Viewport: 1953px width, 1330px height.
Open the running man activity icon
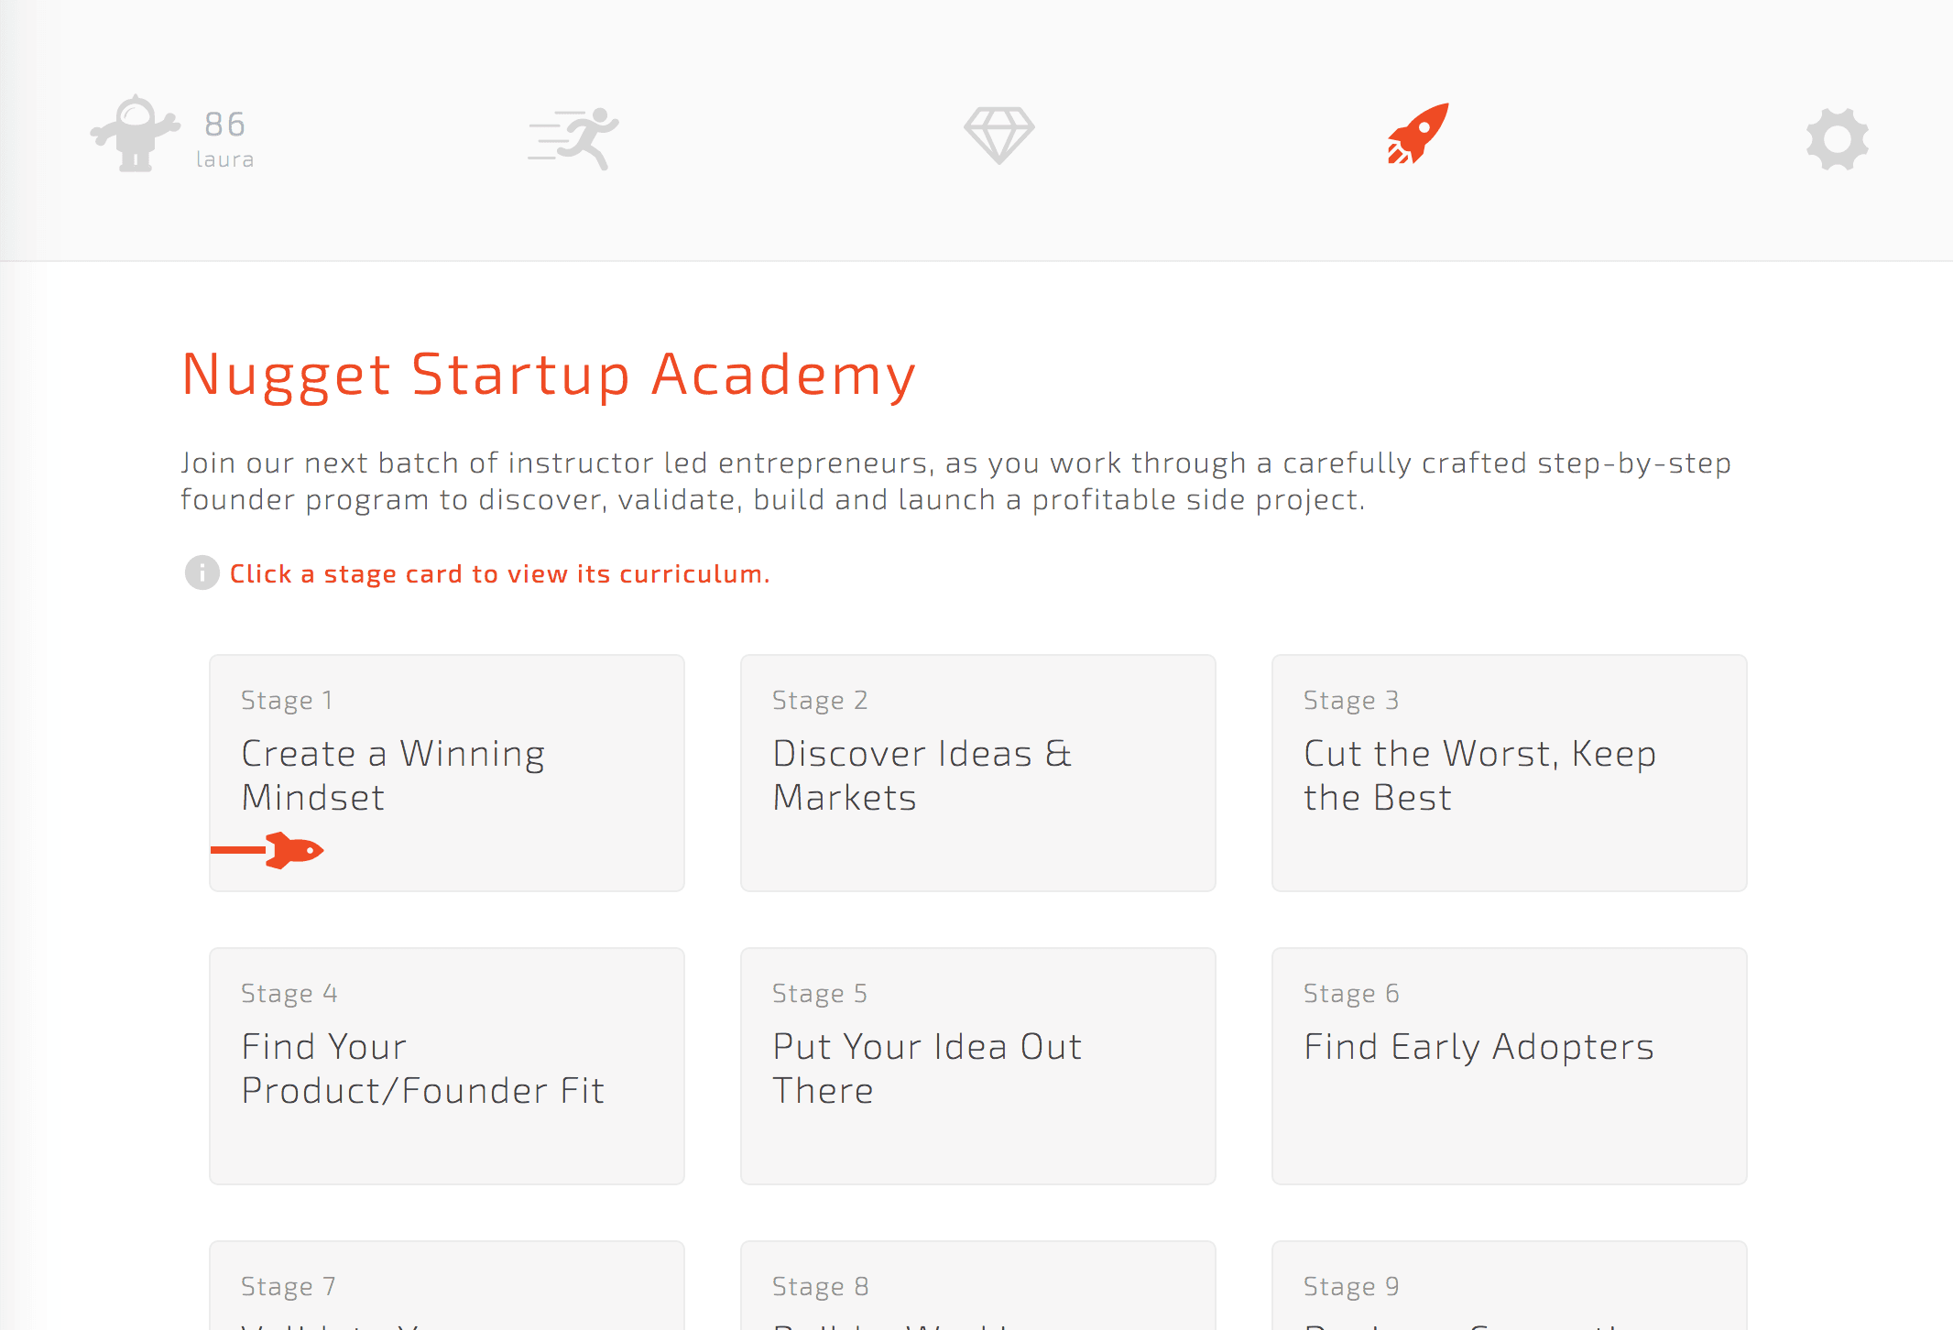pyautogui.click(x=574, y=137)
